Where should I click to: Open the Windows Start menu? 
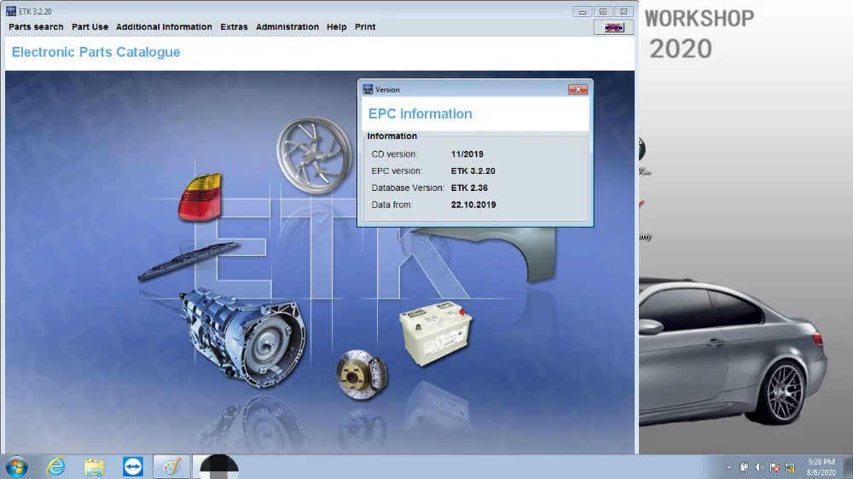coord(17,467)
